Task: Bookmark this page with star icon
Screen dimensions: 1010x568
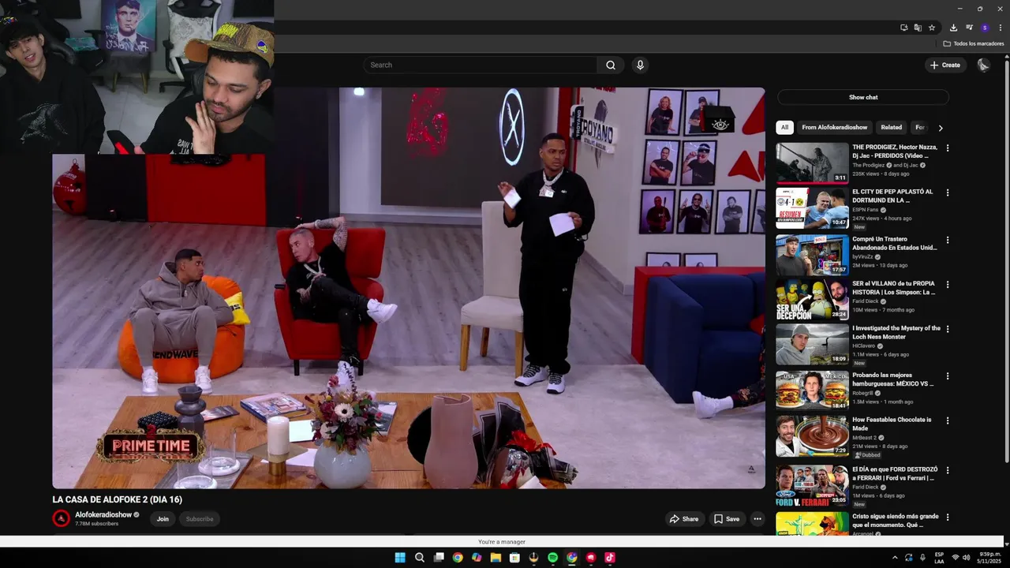Action: (932, 28)
